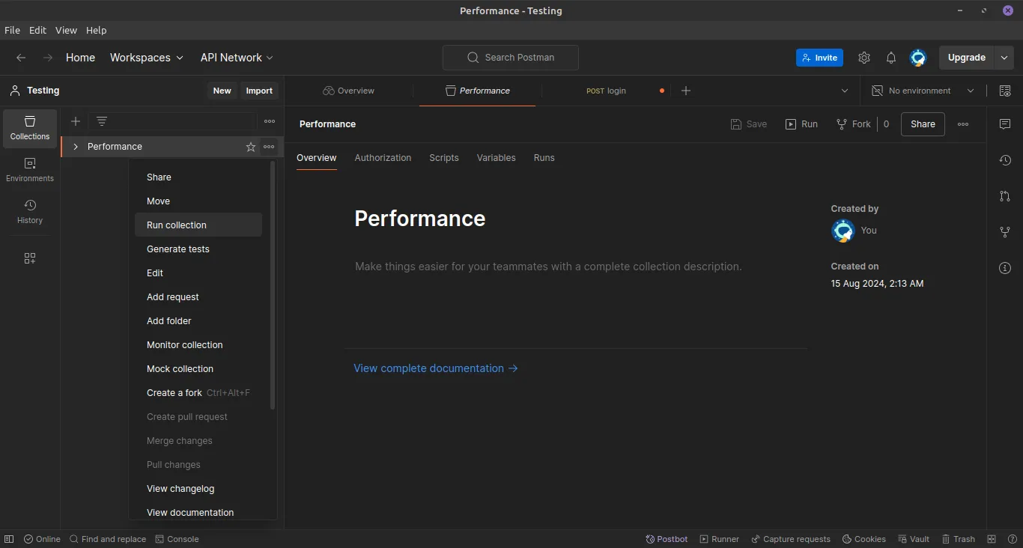
Task: Open the Environments sidebar panel
Action: pyautogui.click(x=30, y=169)
